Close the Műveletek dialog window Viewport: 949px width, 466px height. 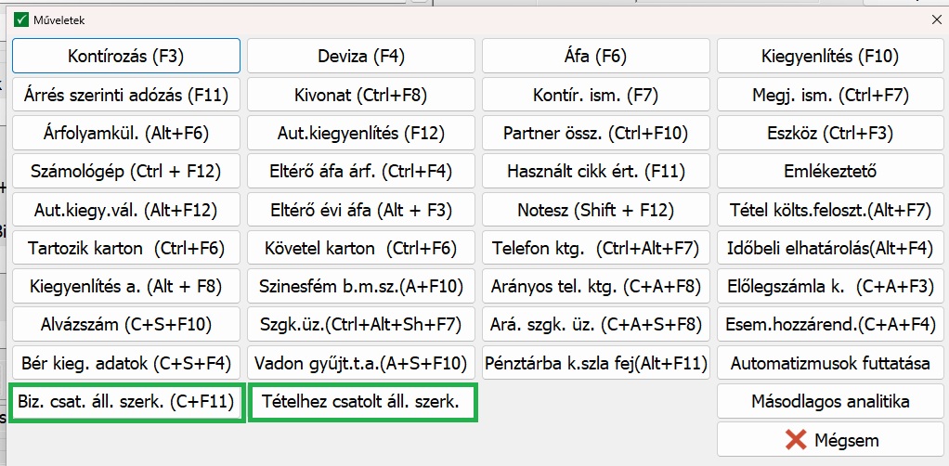click(934, 19)
